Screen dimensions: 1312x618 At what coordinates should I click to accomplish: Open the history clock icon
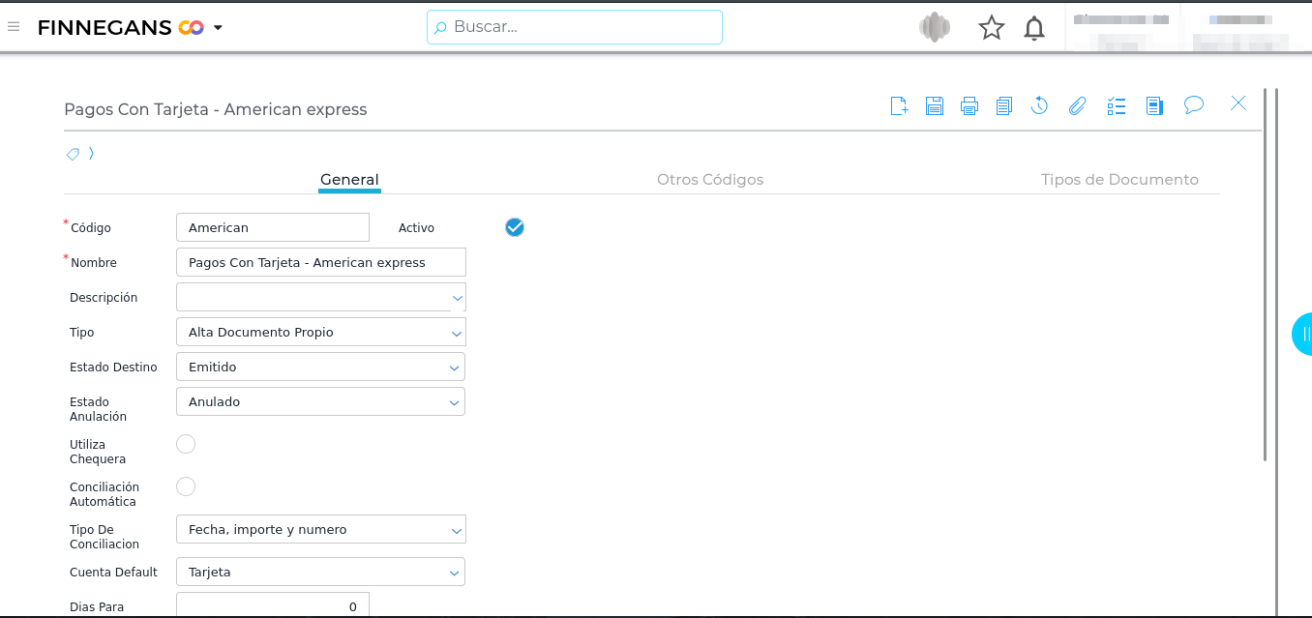(1039, 105)
